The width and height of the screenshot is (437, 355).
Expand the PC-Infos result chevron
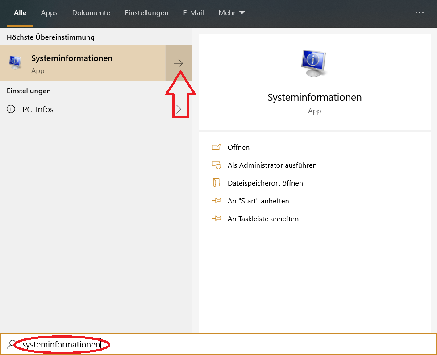[178, 109]
